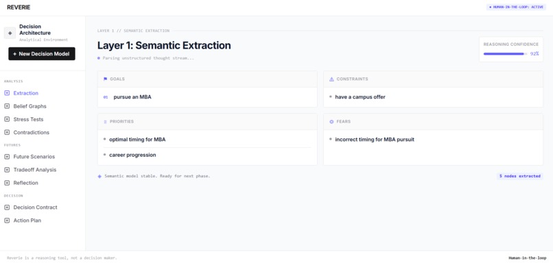
Task: Select the priority 'career progression'
Action: [x=132, y=155]
